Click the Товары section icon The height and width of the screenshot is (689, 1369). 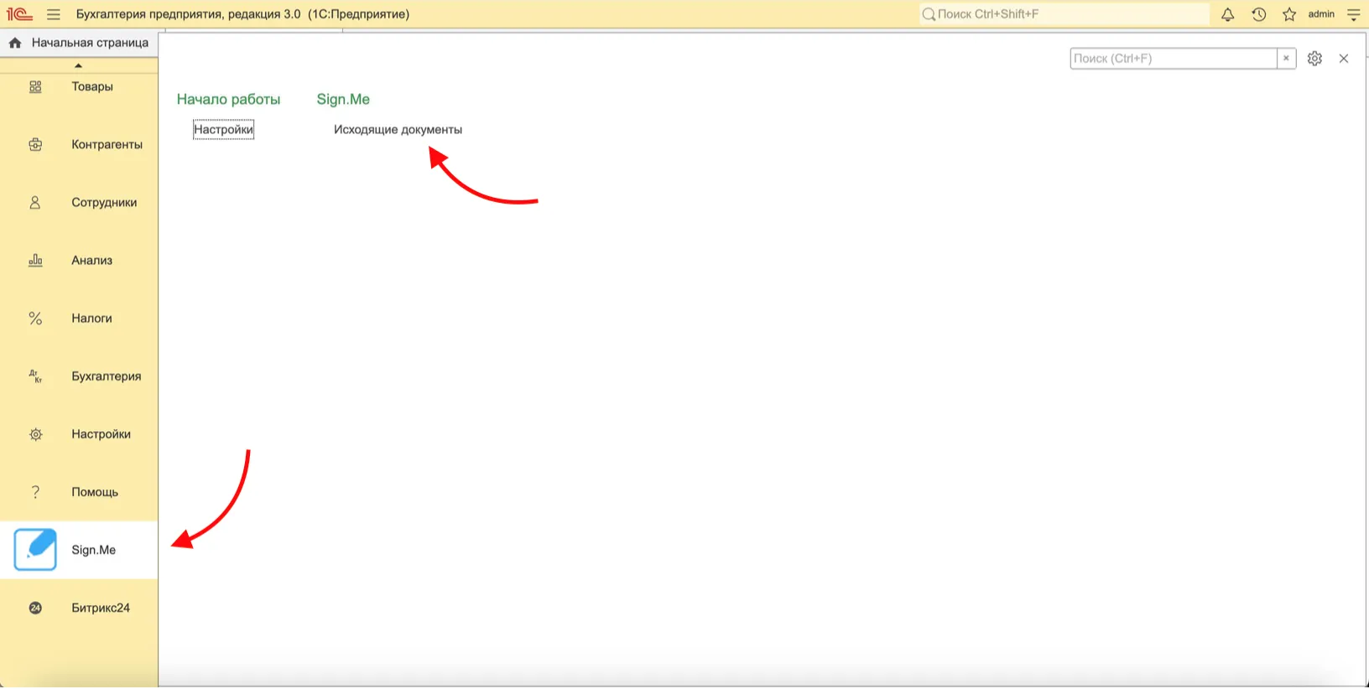35,86
